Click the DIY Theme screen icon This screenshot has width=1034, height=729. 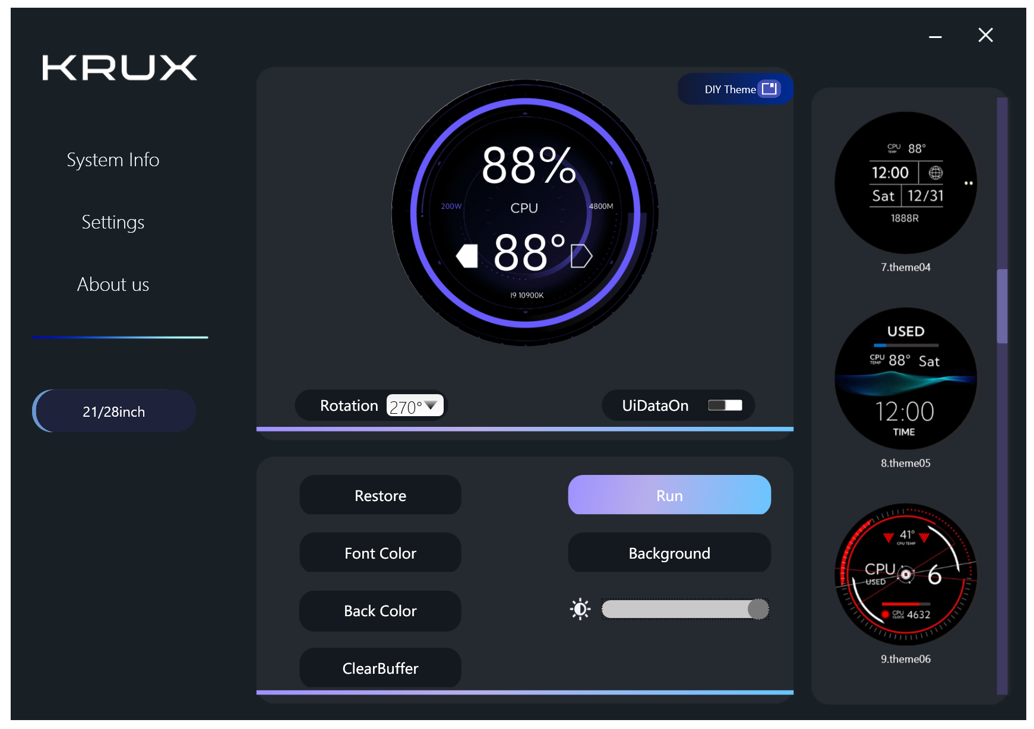(769, 89)
